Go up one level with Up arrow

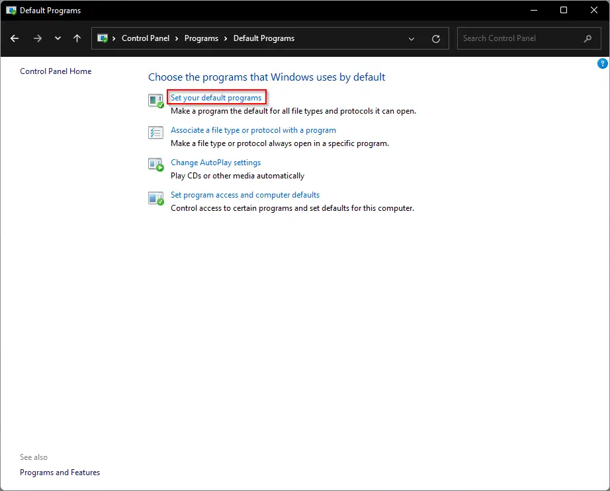click(77, 38)
